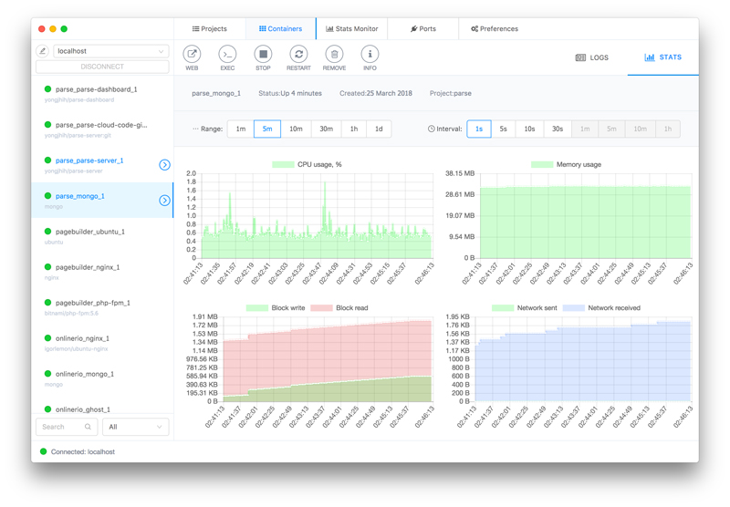Screen dimensions: 730x507
Task: Click the DISCONNECT button
Action: pyautogui.click(x=102, y=67)
